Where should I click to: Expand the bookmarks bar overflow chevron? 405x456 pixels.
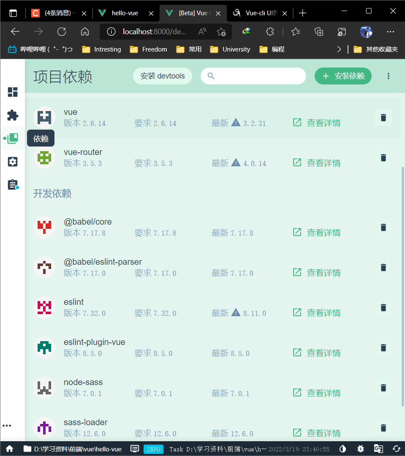coord(339,49)
